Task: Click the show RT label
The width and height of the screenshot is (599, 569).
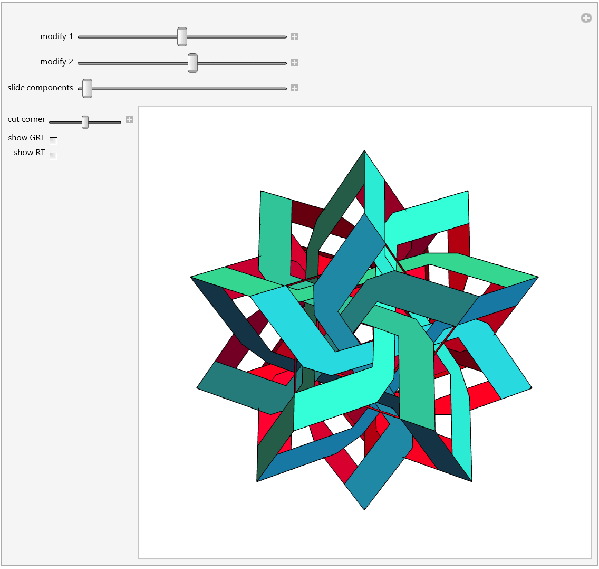Action: tap(30, 153)
